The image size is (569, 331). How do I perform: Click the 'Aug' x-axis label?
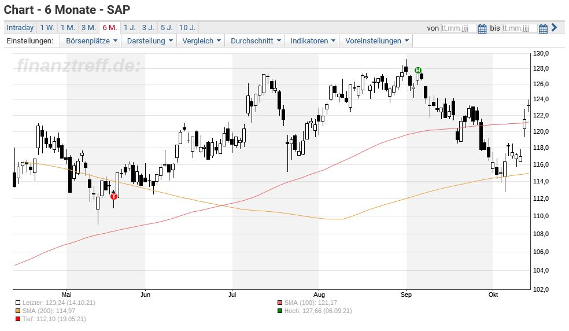pyautogui.click(x=319, y=295)
